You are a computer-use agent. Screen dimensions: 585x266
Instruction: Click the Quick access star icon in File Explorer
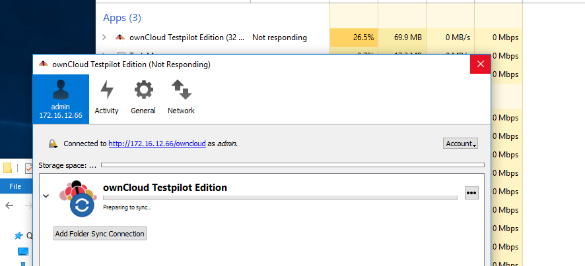(x=18, y=236)
